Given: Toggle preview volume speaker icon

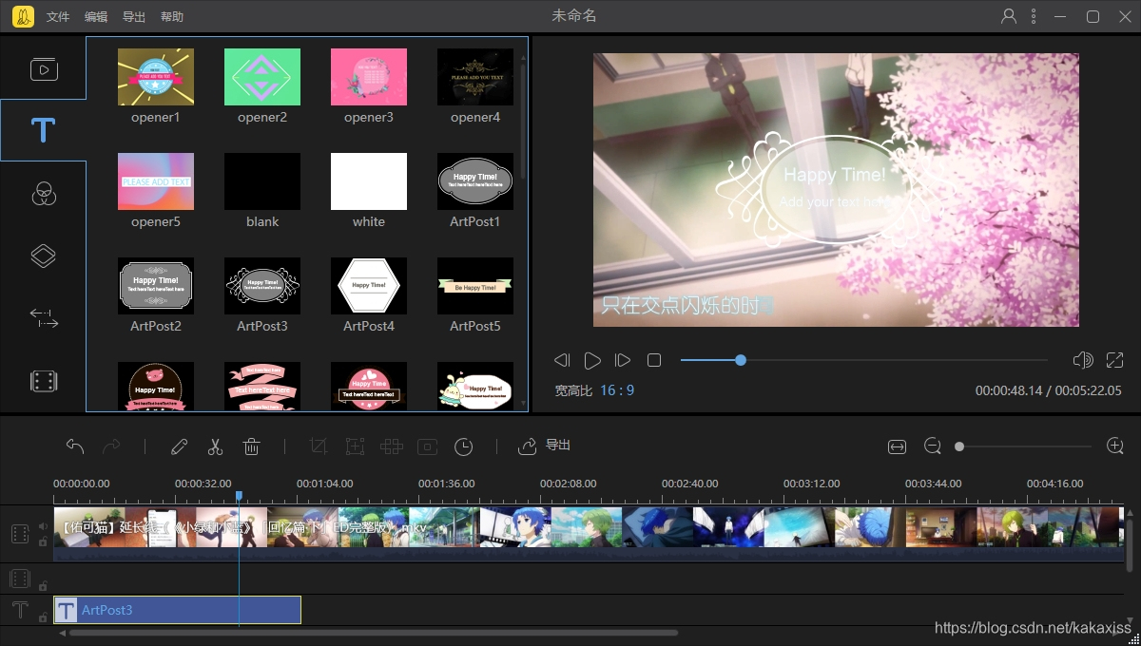Looking at the screenshot, I should (1082, 360).
